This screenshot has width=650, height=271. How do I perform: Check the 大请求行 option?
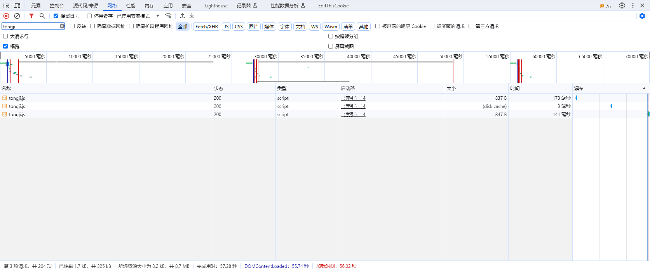pos(5,36)
